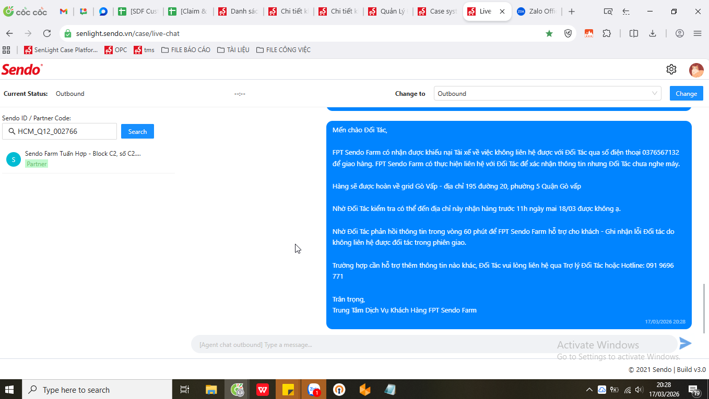This screenshot has width=709, height=399.
Task: Go back to the previous page
Action: (x=9, y=33)
